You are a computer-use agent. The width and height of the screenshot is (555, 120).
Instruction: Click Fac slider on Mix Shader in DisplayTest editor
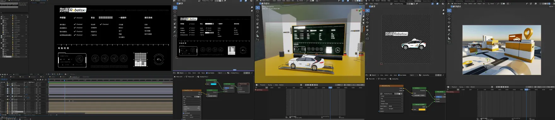[229, 88]
